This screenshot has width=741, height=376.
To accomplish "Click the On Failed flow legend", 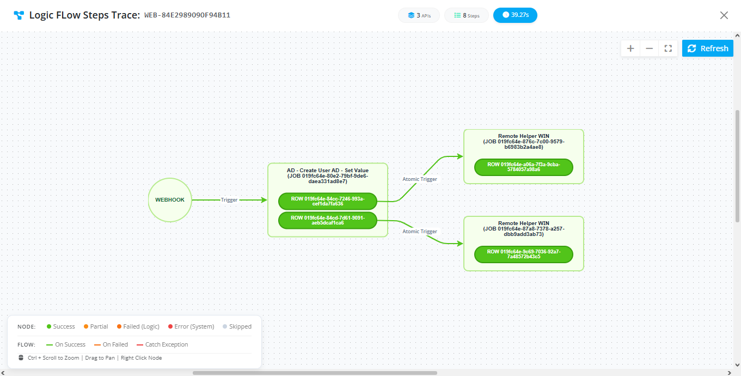I will [111, 344].
